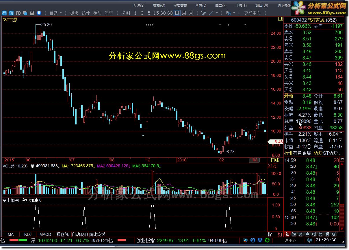The width and height of the screenshot is (349, 250).
Task: Select the line drawing tool icon
Action: 211,13
